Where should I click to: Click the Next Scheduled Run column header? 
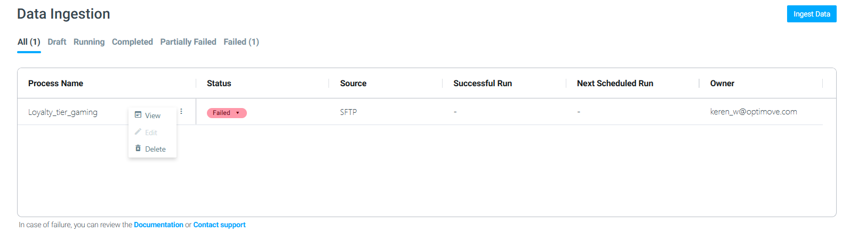pyautogui.click(x=615, y=83)
